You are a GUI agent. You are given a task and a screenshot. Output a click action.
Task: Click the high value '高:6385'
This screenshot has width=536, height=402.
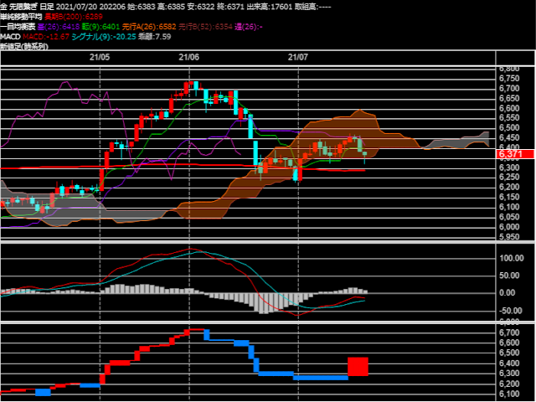171,7
